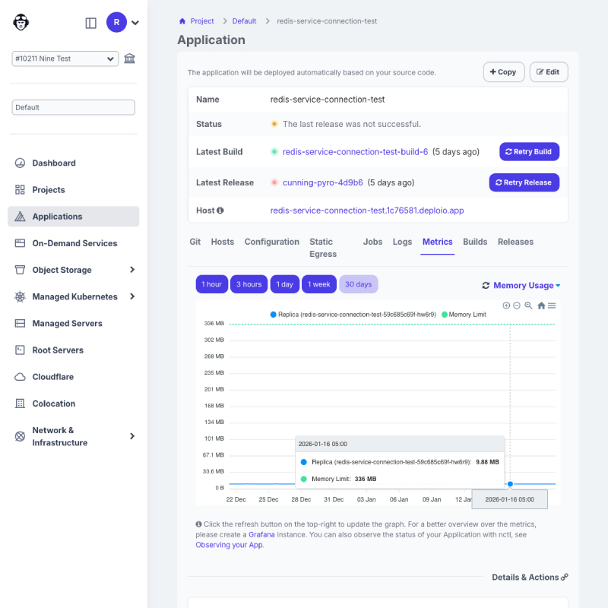Select Applications in the sidebar

click(73, 217)
